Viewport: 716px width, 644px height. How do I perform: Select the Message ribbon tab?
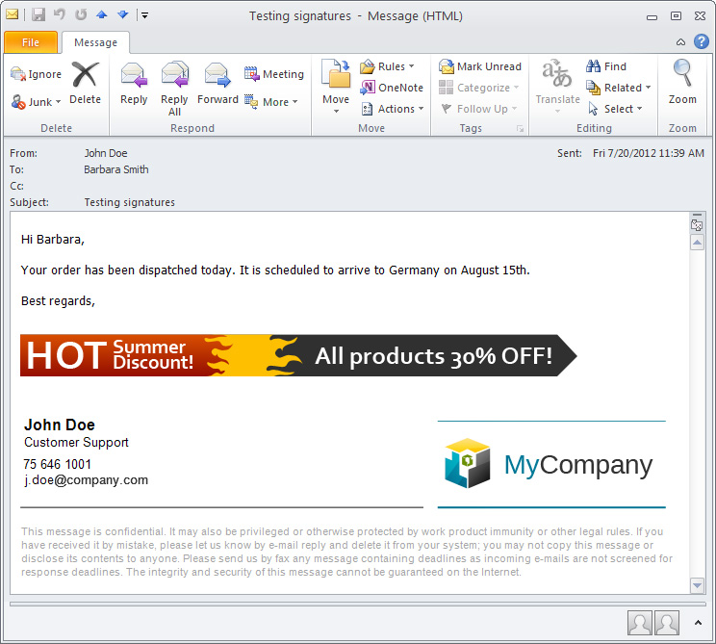click(x=95, y=42)
